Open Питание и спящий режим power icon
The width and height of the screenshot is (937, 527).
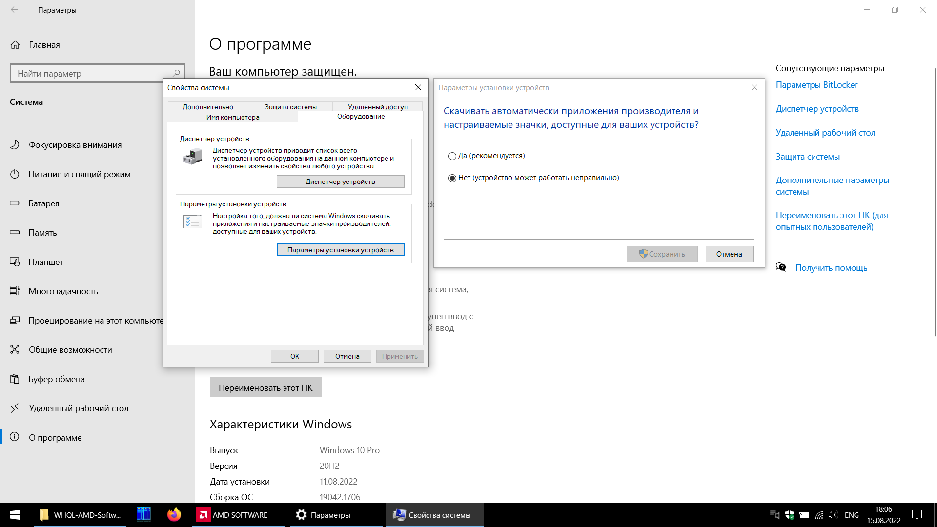tap(15, 174)
